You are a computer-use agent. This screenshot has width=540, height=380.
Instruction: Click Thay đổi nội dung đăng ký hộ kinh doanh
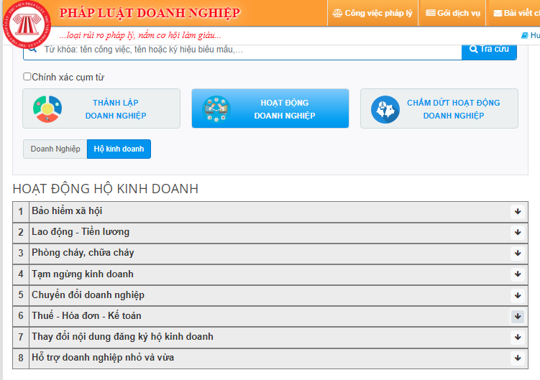[122, 337]
